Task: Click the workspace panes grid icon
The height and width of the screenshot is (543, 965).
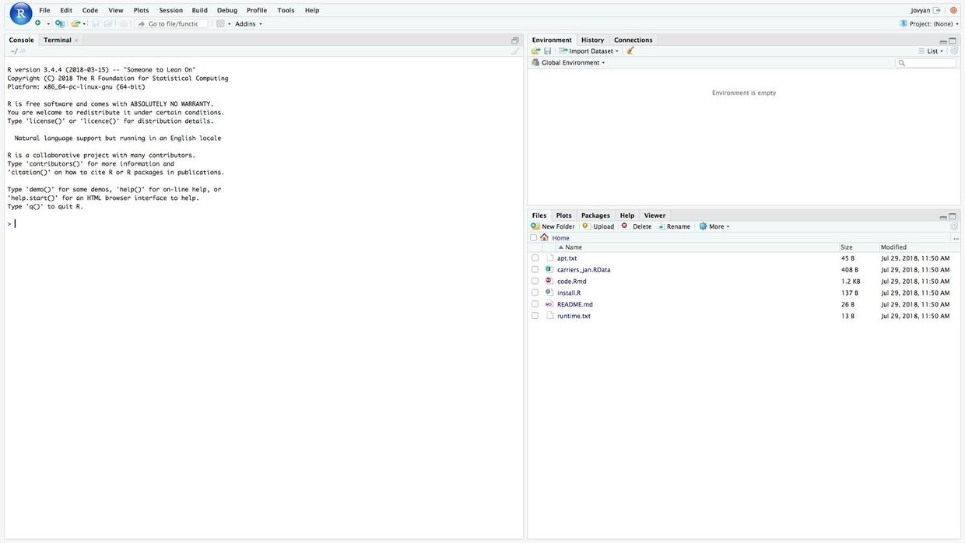Action: [220, 23]
